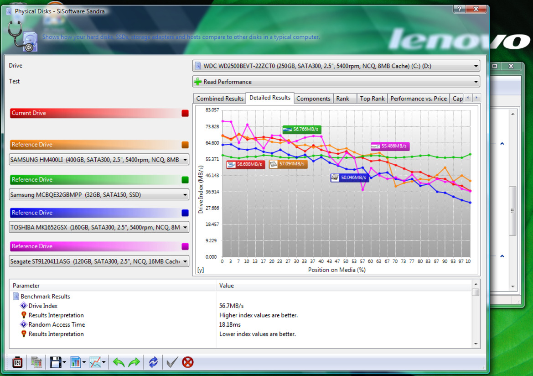Image resolution: width=533 pixels, height=376 pixels.
Task: Click the Value column header
Action: pos(344,286)
